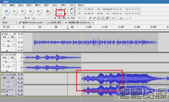
Task: Collapse the first track
Action: tap(7, 51)
